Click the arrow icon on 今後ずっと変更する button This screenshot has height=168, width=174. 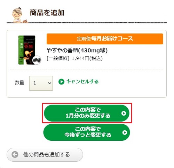125,132
